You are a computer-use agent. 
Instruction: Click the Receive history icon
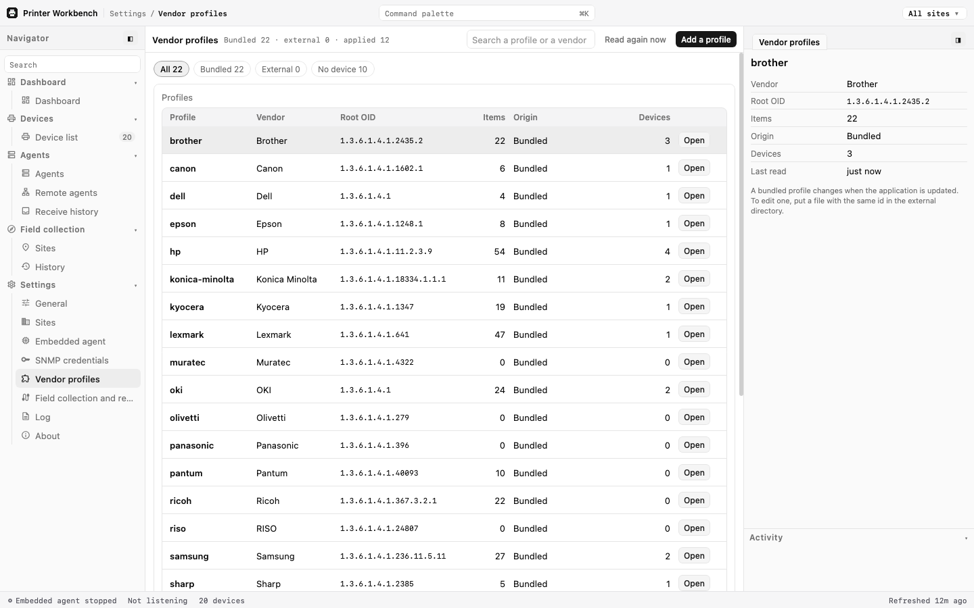pos(26,211)
